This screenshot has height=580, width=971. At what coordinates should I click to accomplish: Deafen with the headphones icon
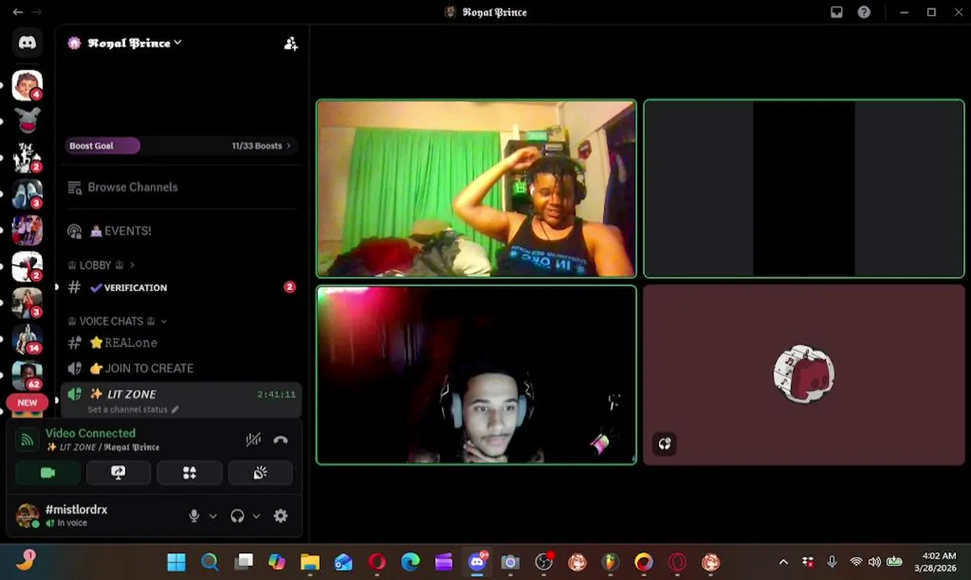tap(237, 516)
